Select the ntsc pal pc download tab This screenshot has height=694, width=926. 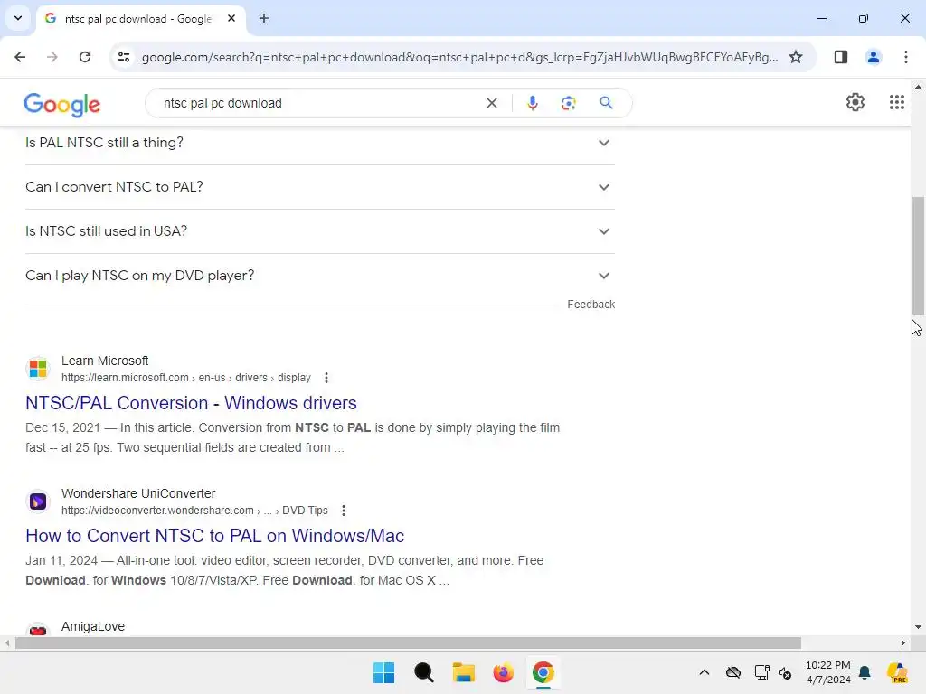tap(140, 19)
